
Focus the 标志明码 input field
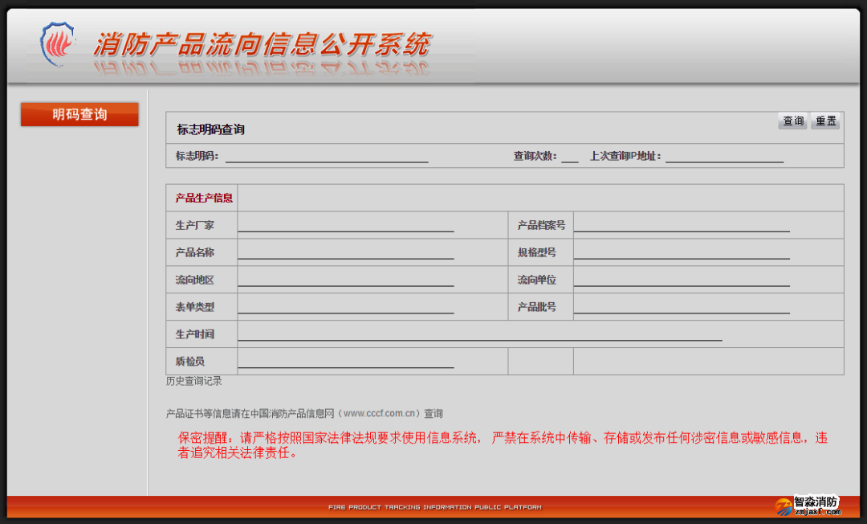(x=326, y=156)
